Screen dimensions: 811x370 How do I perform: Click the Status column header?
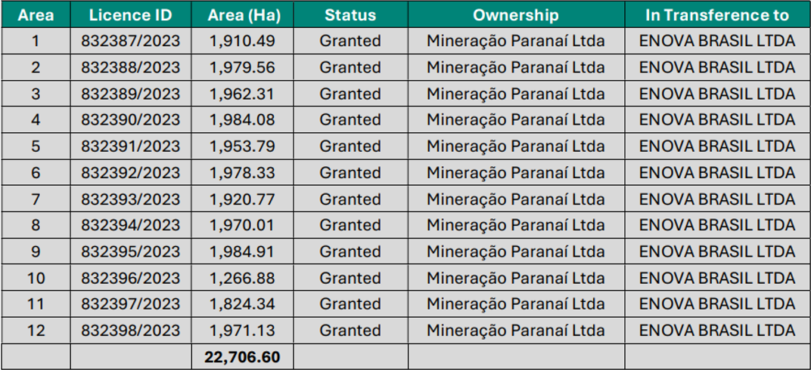coord(350,15)
